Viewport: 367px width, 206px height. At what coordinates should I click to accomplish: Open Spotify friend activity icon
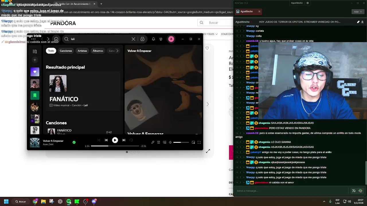[161, 39]
